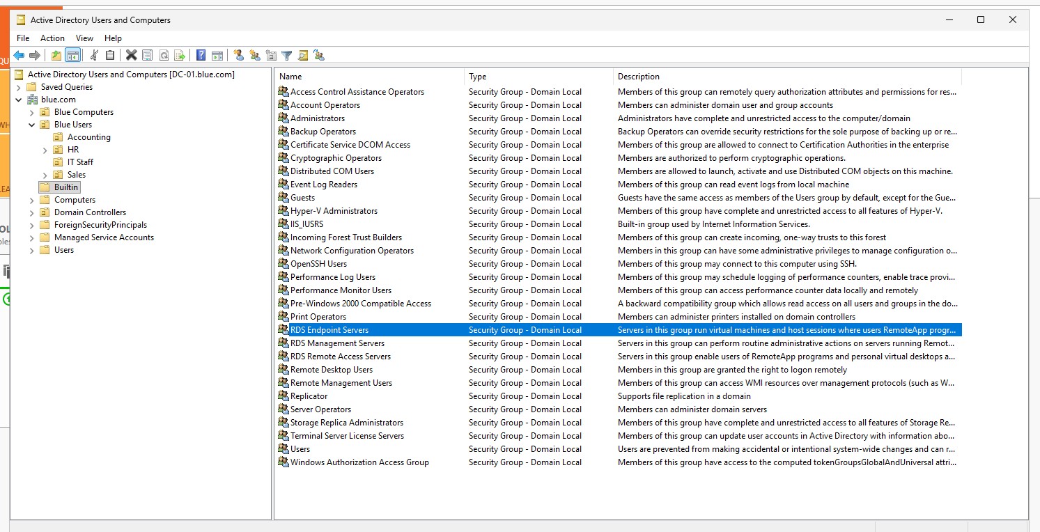
Task: Expand the ForeignSecurityPrincipals node
Action: (32, 225)
